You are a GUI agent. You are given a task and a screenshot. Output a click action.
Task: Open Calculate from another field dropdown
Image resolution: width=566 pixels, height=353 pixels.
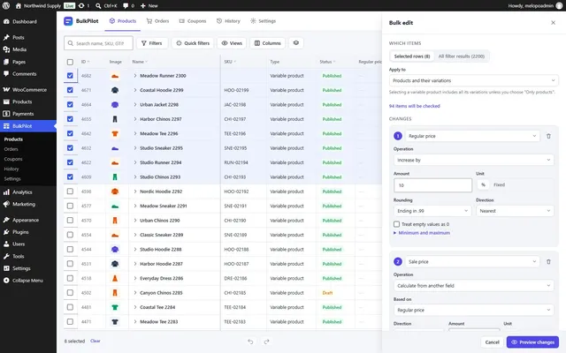[x=474, y=286]
